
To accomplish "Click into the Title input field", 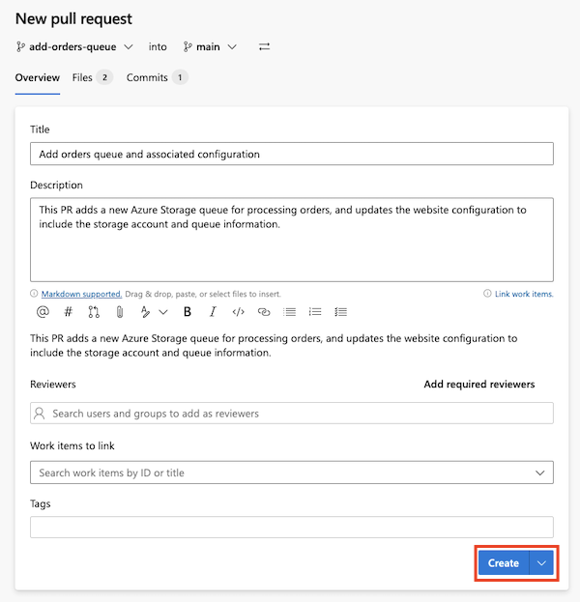I will click(x=292, y=154).
